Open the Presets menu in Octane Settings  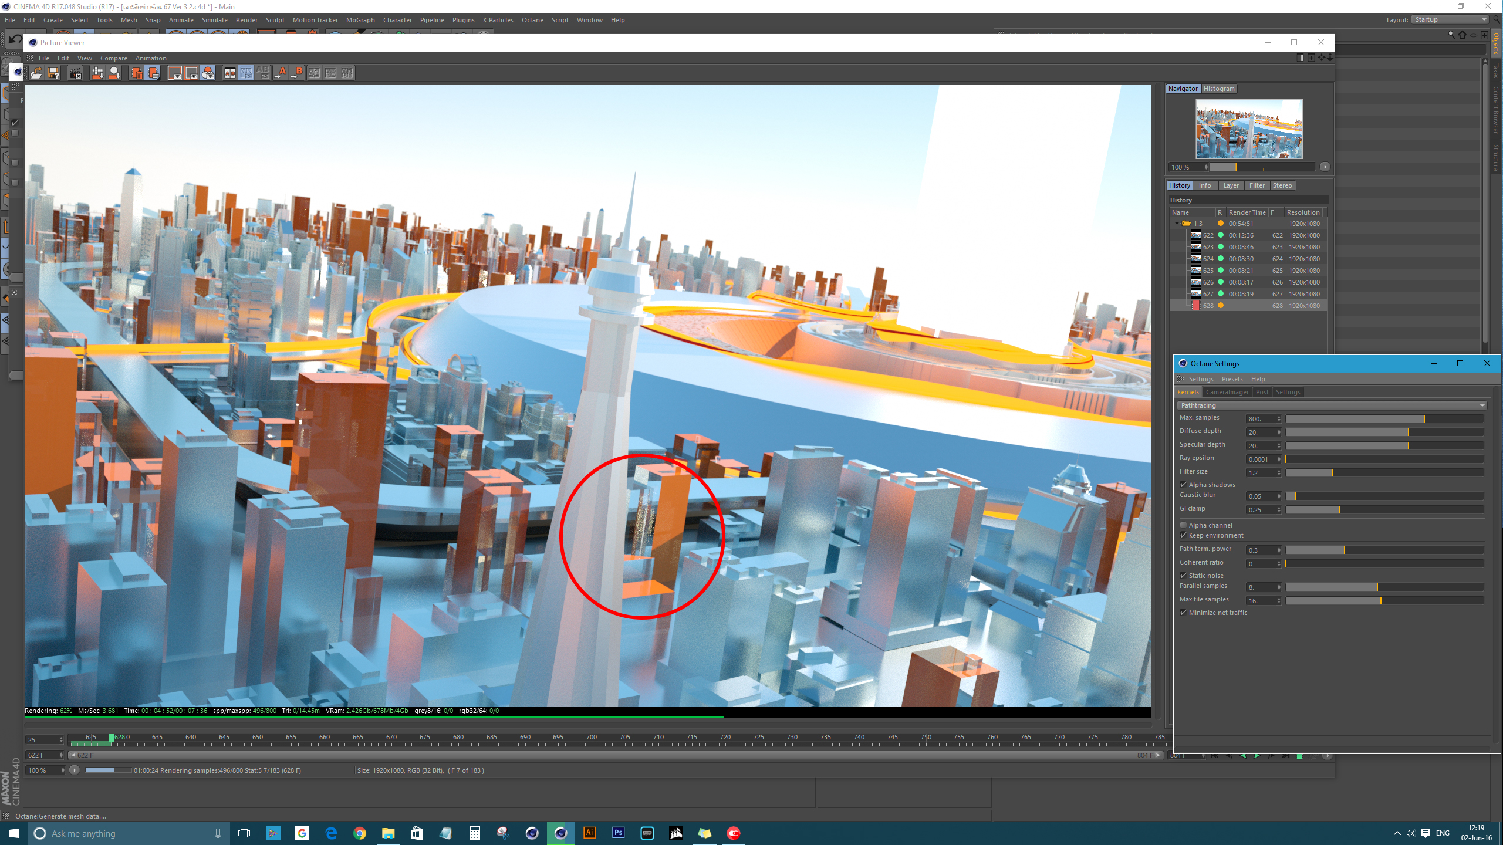coord(1232,379)
